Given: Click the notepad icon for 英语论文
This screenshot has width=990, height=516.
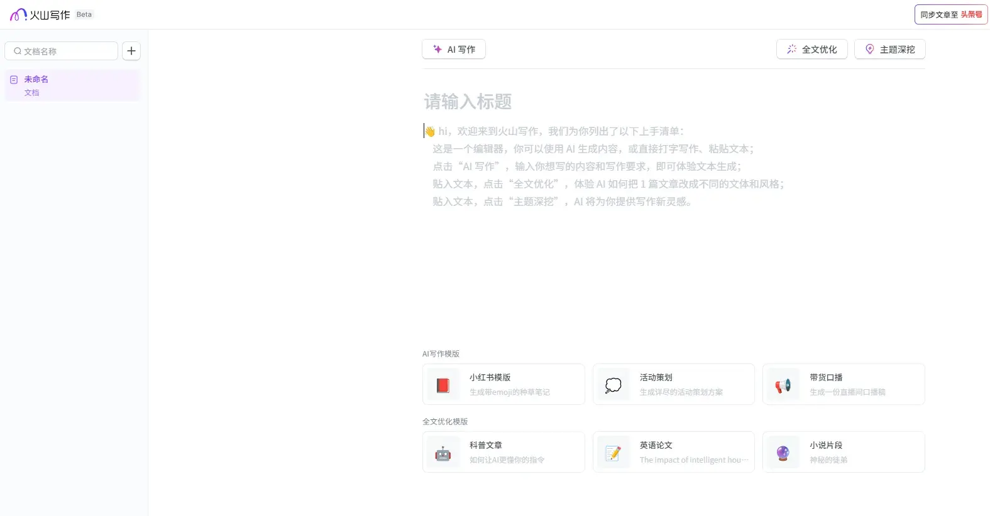Looking at the screenshot, I should 613,453.
